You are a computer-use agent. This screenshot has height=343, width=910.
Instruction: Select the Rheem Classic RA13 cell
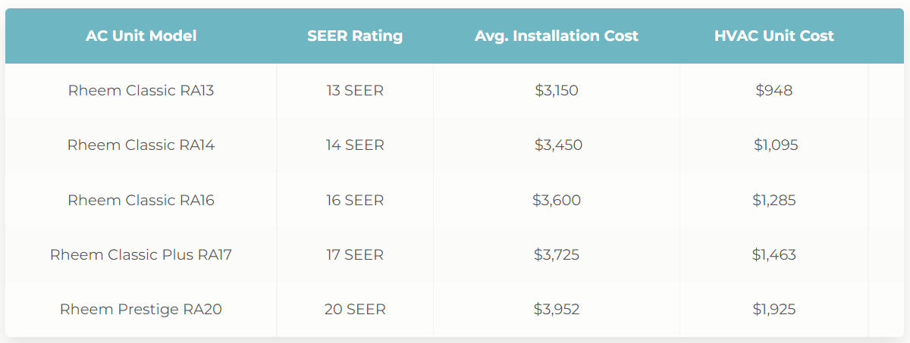pos(141,91)
